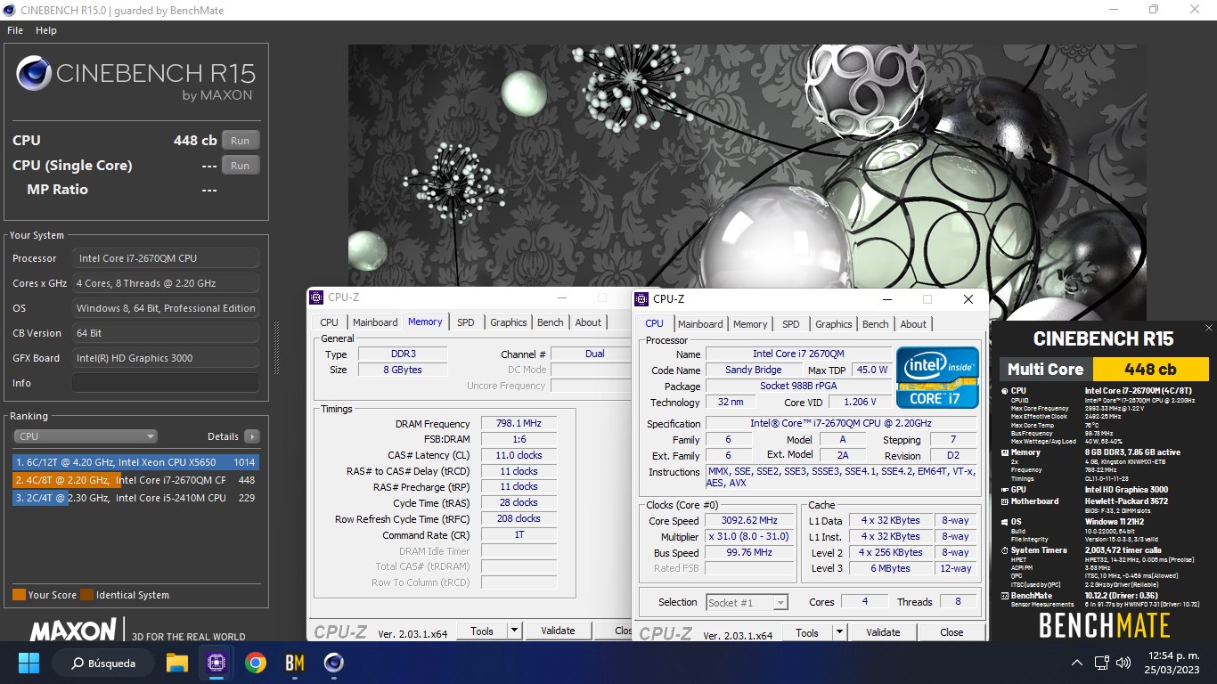
Task: Click Validate in Processor CPU-Z window
Action: [883, 632]
